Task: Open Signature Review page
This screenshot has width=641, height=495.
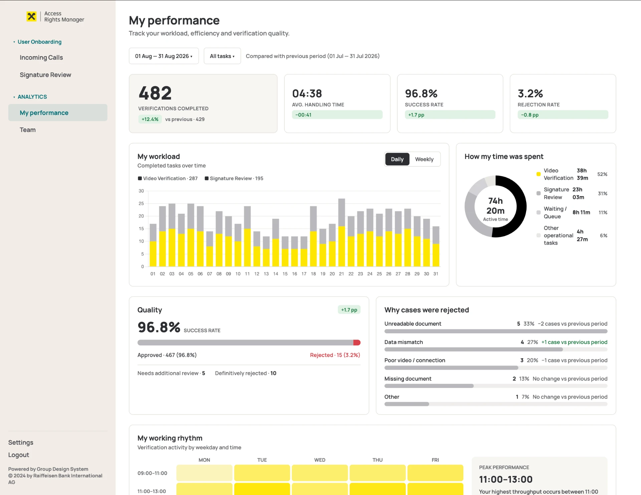Action: pyautogui.click(x=45, y=75)
